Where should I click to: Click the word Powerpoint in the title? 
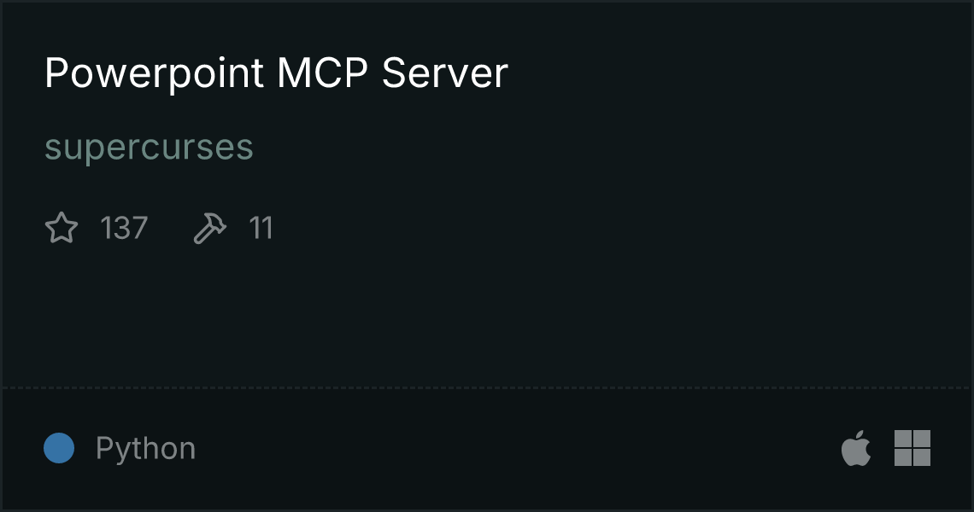click(x=155, y=74)
